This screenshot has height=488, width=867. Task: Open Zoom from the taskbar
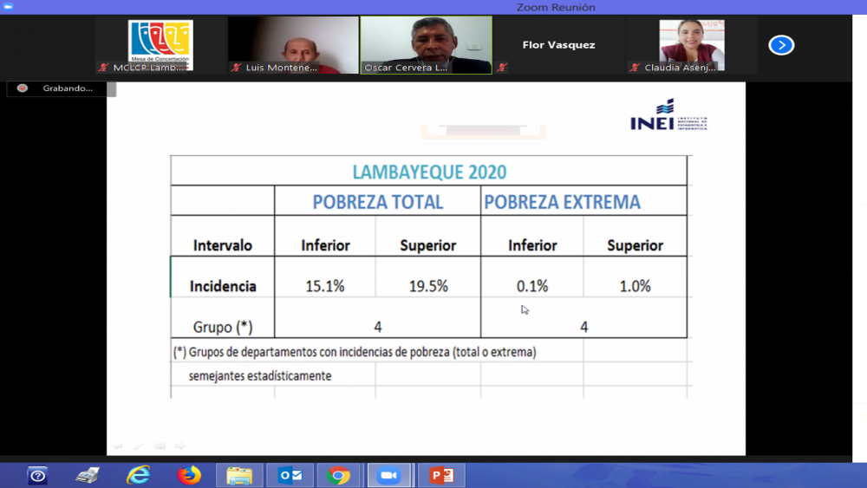point(389,475)
